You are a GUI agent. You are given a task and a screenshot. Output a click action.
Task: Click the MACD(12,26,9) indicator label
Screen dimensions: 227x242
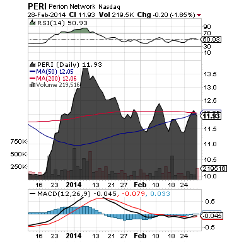(64, 193)
